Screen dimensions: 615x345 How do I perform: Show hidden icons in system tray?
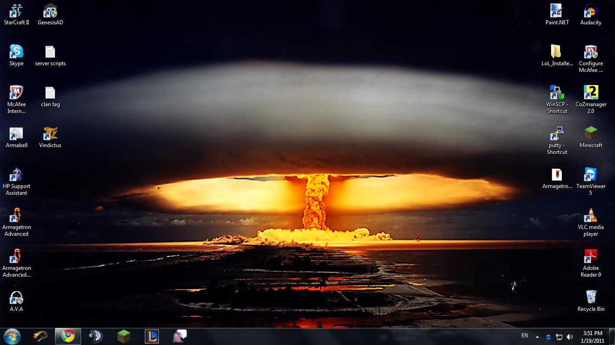[537, 336]
